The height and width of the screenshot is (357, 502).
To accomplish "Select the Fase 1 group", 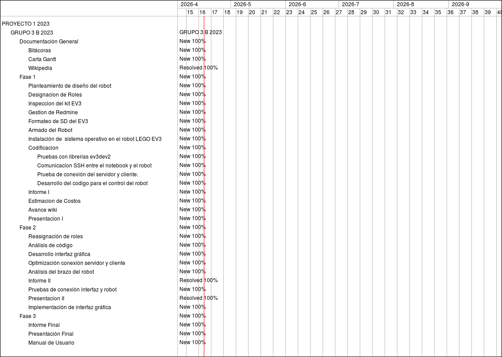I will [x=27, y=77].
